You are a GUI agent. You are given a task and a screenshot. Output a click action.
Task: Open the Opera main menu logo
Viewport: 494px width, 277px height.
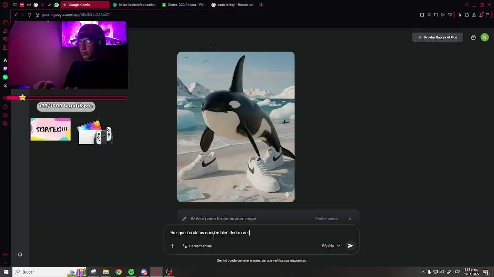point(5,5)
